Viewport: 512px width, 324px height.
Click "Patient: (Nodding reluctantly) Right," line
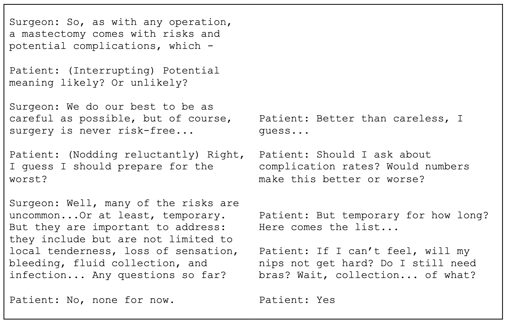click(x=127, y=155)
